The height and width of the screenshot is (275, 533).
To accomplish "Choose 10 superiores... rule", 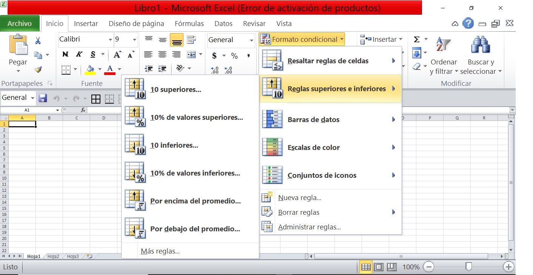I will pyautogui.click(x=190, y=90).
